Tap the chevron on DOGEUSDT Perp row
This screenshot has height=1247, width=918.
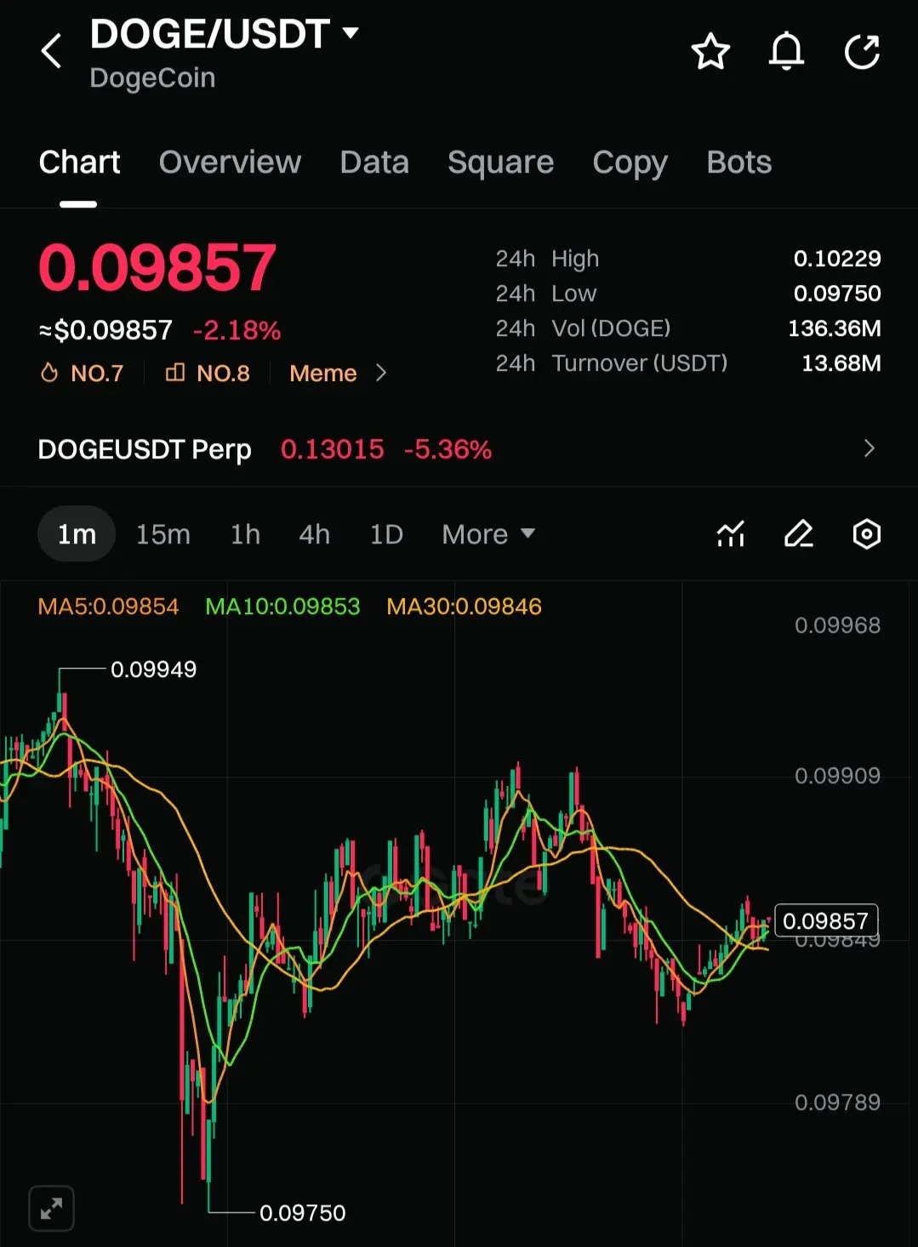coord(869,448)
